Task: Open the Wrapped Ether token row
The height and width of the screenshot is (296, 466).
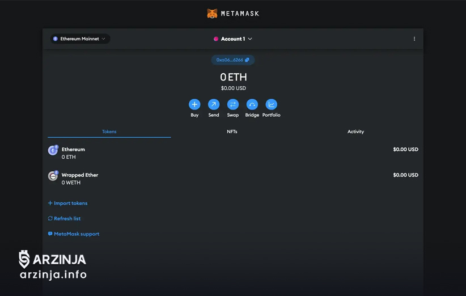Action: coord(233,179)
